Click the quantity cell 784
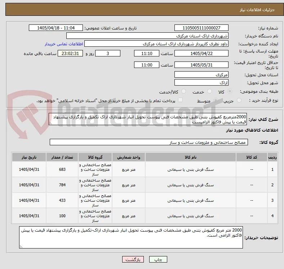The height and width of the screenshot is (269, 284). tap(62, 185)
